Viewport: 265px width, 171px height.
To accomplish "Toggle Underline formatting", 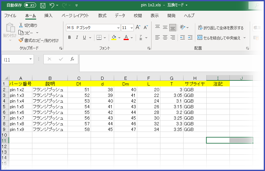I will click(x=85, y=38).
